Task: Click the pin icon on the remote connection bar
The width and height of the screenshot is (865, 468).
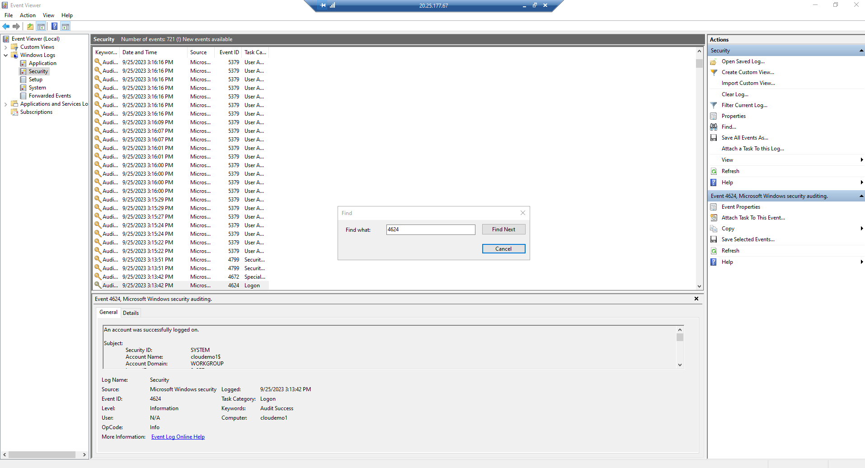Action: click(x=323, y=5)
